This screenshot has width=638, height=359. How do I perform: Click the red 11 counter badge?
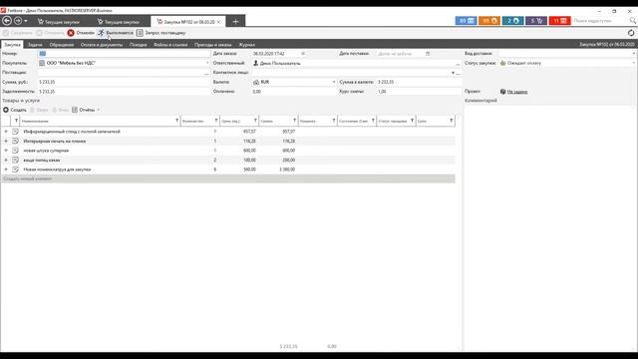tap(560, 21)
